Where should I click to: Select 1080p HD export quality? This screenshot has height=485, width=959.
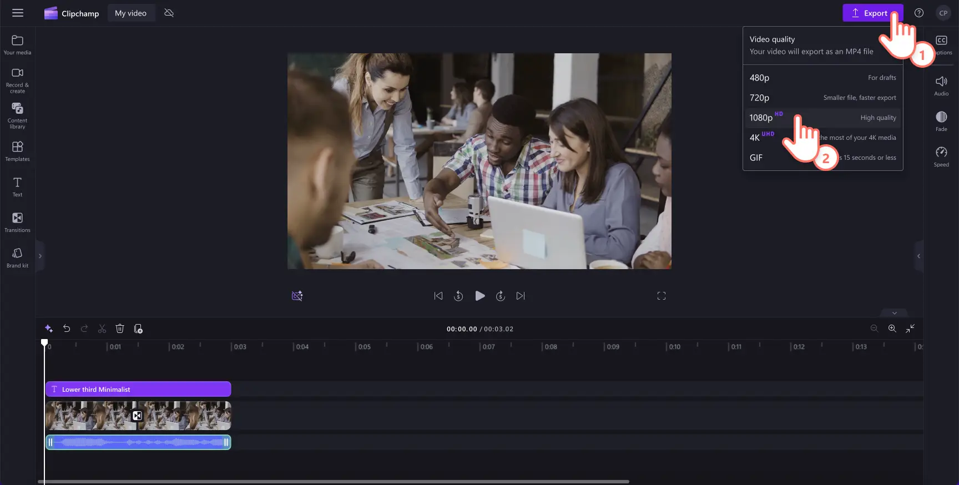822,118
